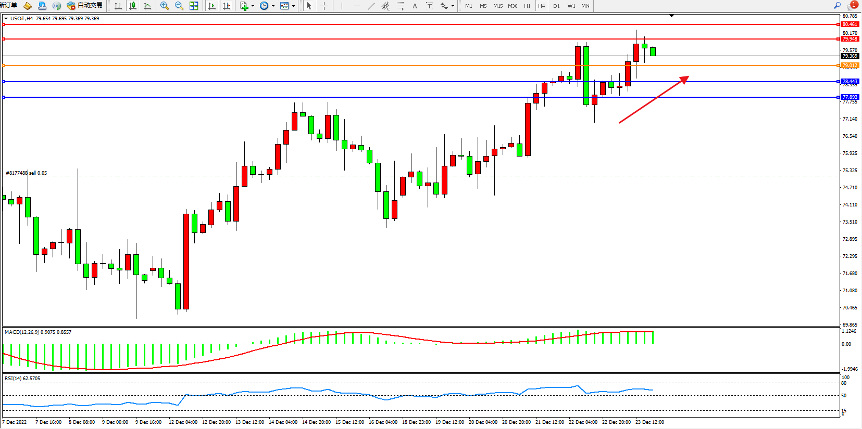Open the indicators list dropdown arrow
862x429 pixels.
pyautogui.click(x=253, y=6)
